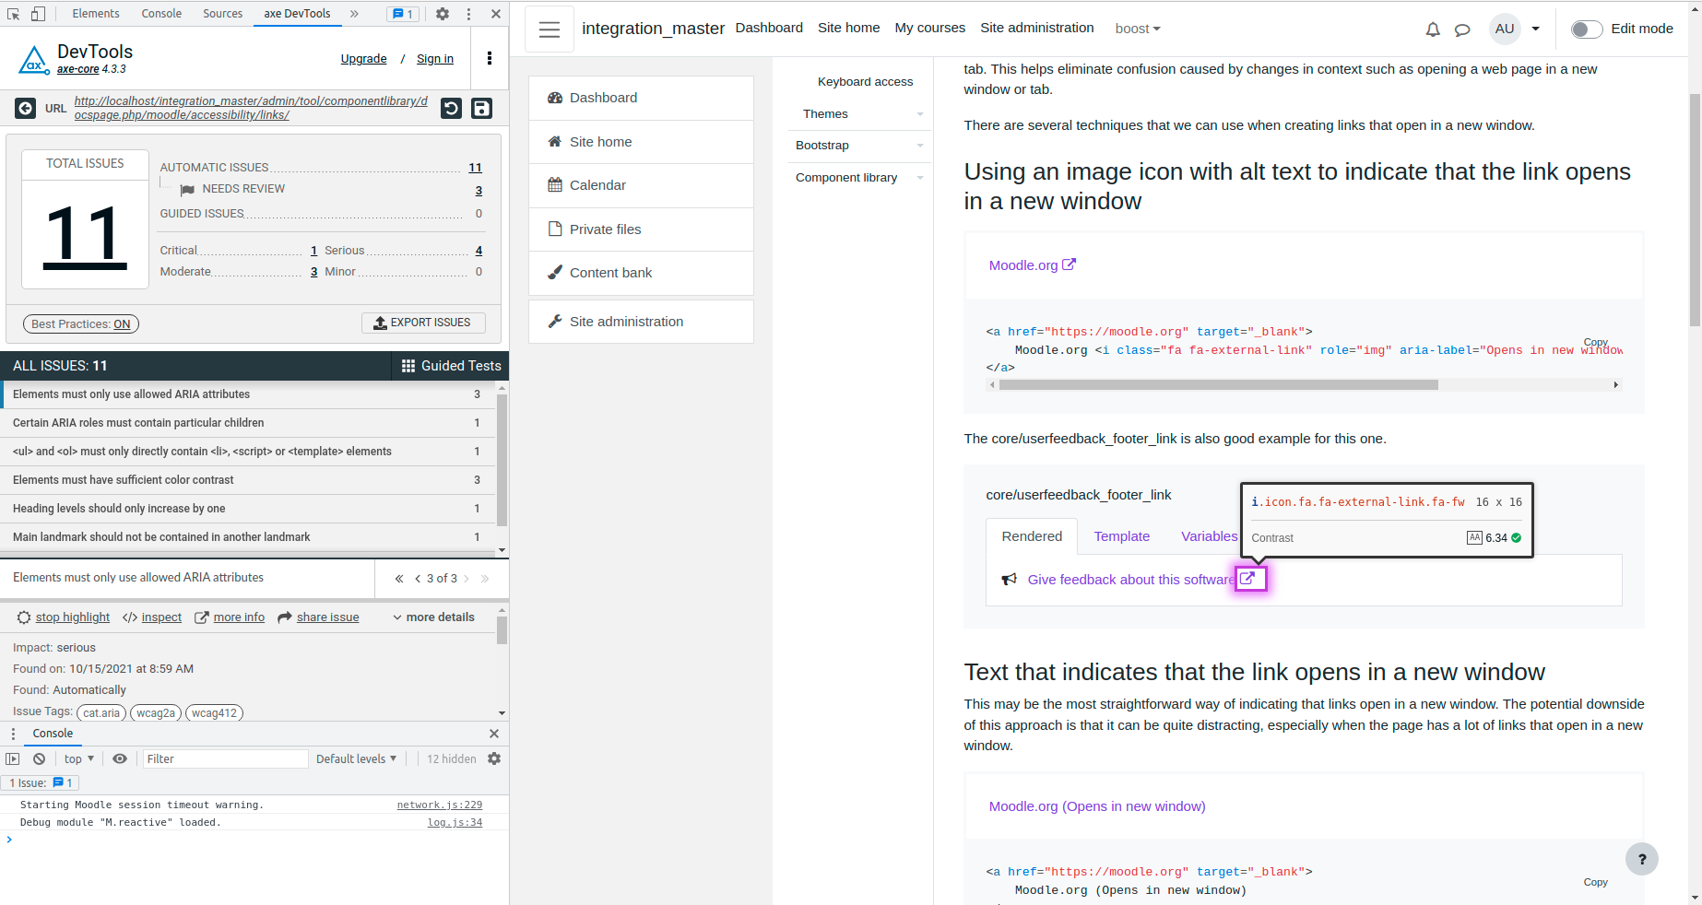1702x905 pixels.
Task: Expand Themes section
Action: 920,114
